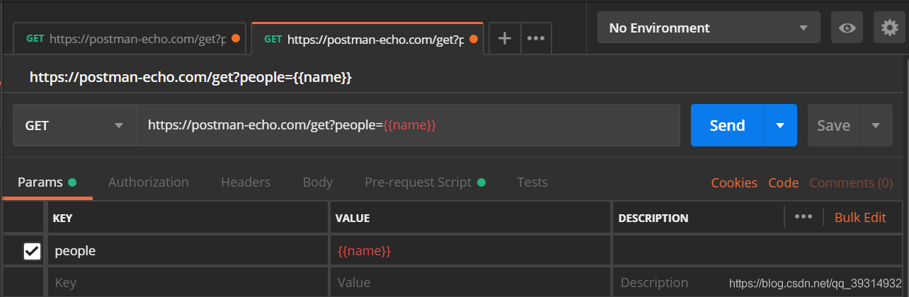This screenshot has width=909, height=297.
Task: Expand the Save button dropdown arrow
Action: coord(876,125)
